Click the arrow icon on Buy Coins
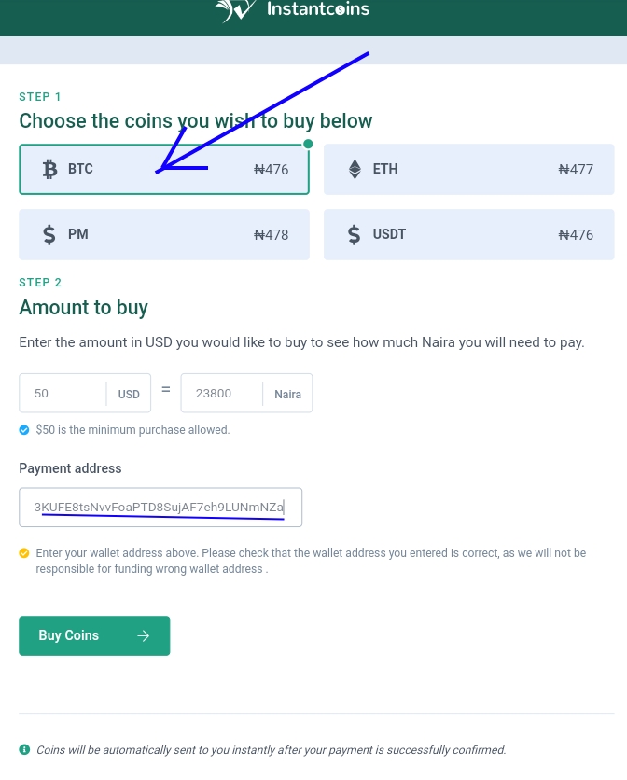 [143, 635]
